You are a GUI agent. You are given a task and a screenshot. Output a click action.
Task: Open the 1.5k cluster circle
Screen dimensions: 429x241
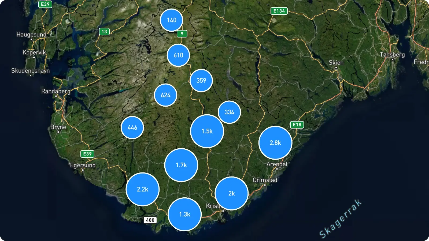pyautogui.click(x=207, y=131)
